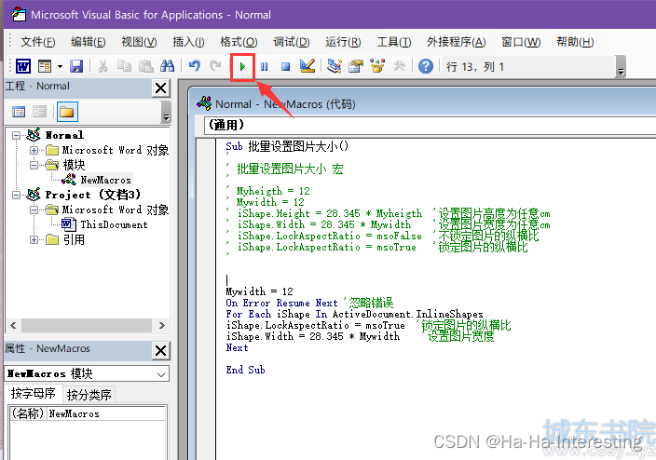This screenshot has width=656, height=460.
Task: Toggle Folders button in project pane
Action: [67, 112]
